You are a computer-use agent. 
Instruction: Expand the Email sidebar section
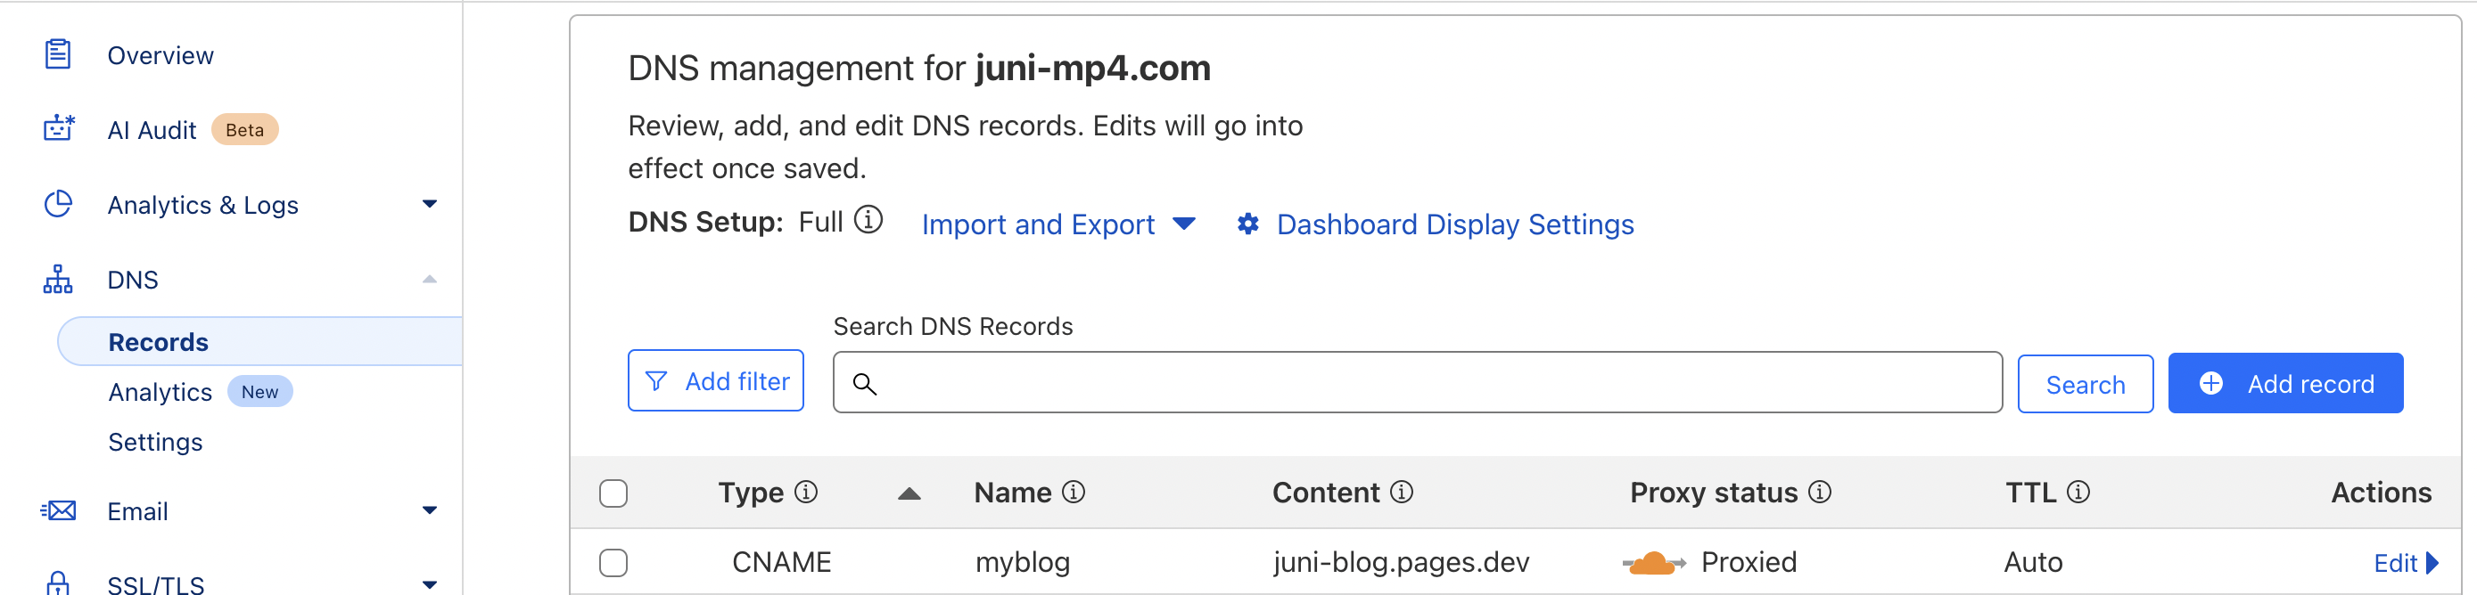[x=430, y=510]
